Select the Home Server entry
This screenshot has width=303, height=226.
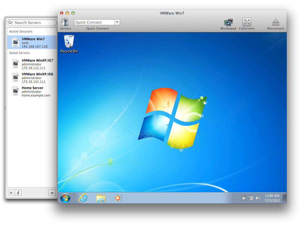point(32,91)
